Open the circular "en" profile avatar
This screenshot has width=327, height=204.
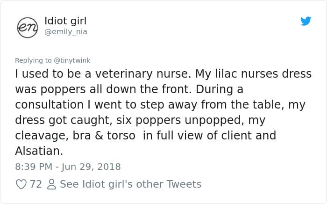click(27, 26)
